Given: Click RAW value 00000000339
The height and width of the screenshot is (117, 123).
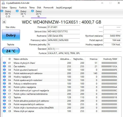Looking at the screenshot, I should click(109, 94).
